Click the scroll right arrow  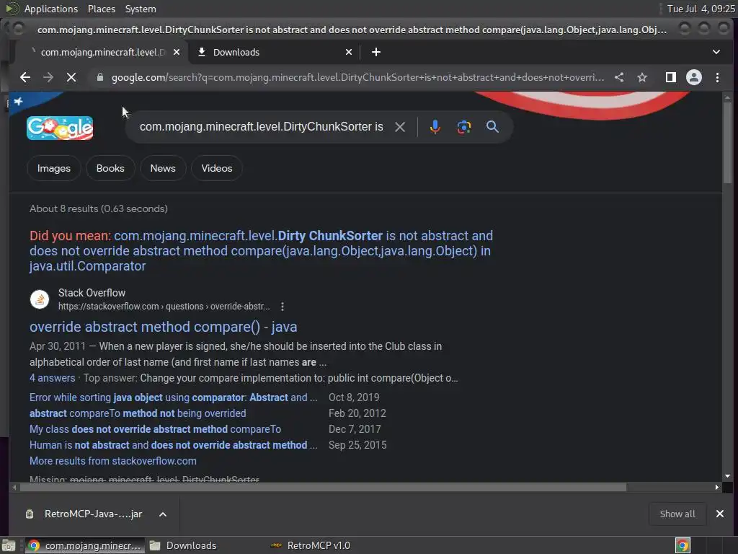tap(717, 487)
